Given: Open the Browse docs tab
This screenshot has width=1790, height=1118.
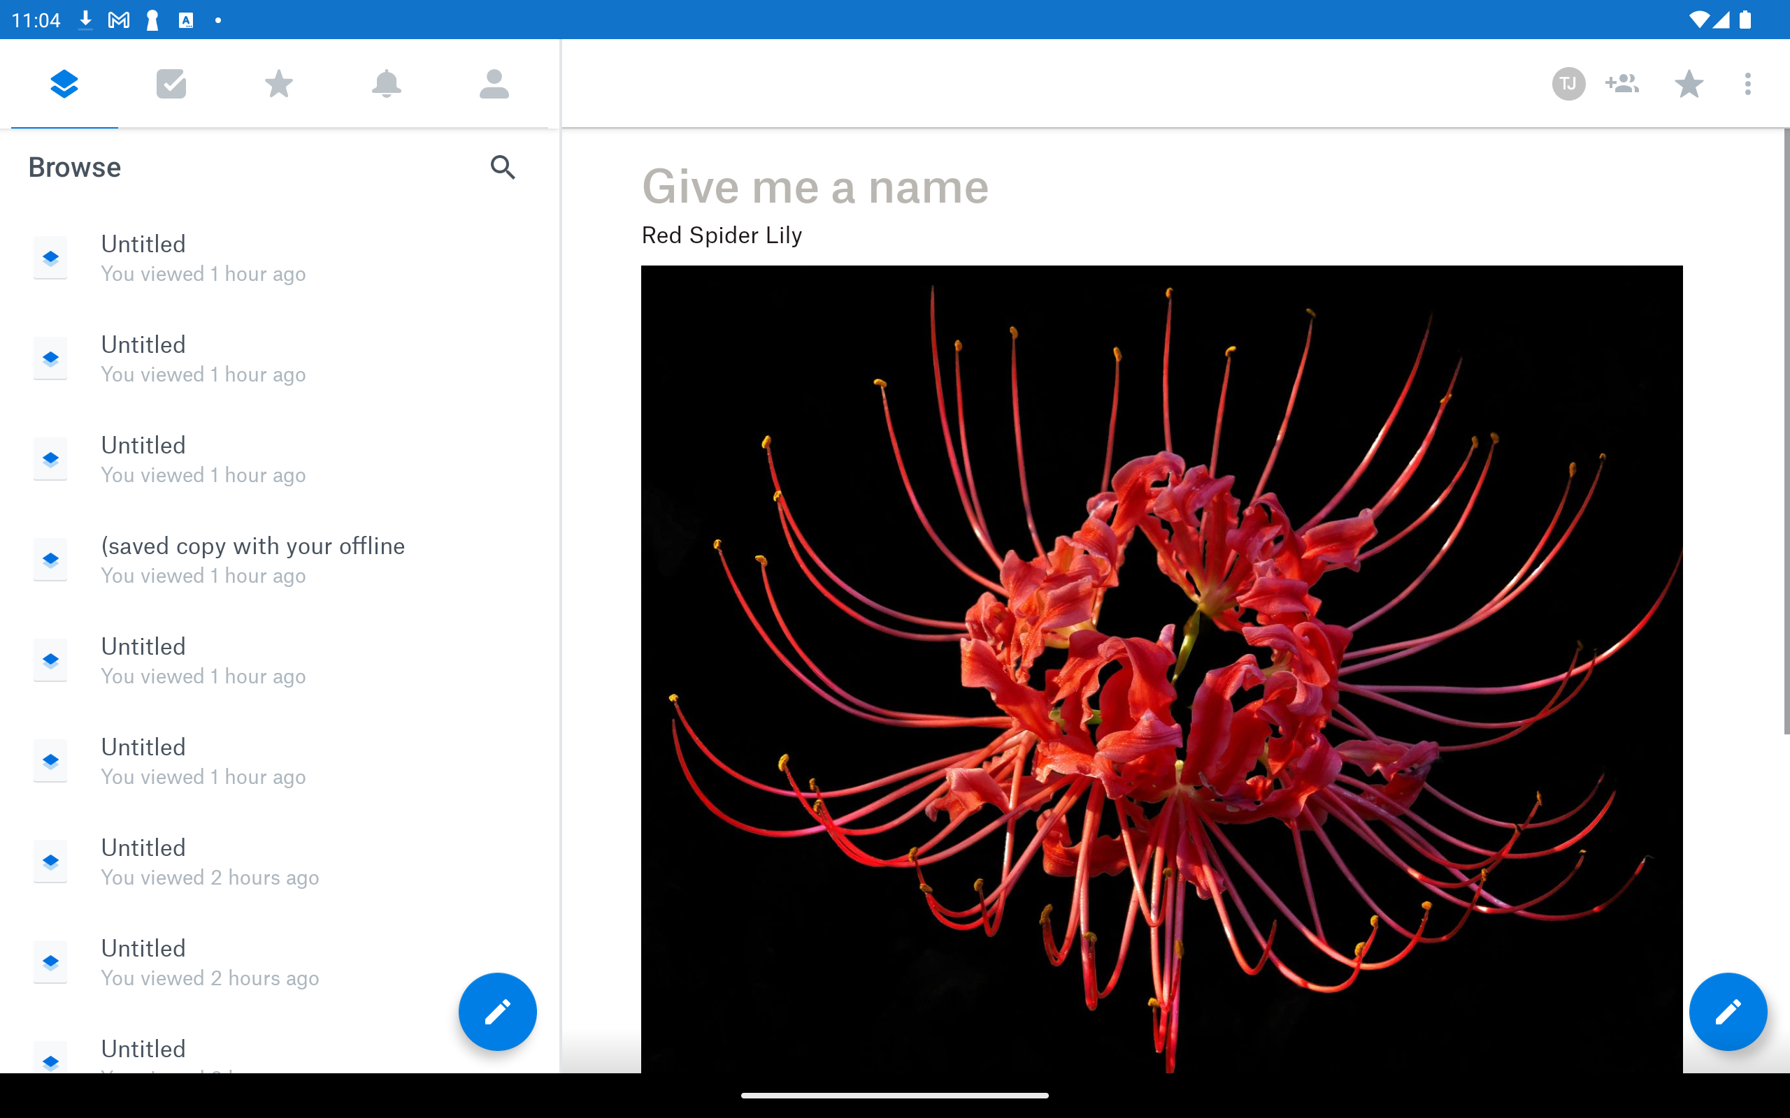Looking at the screenshot, I should coord(64,84).
